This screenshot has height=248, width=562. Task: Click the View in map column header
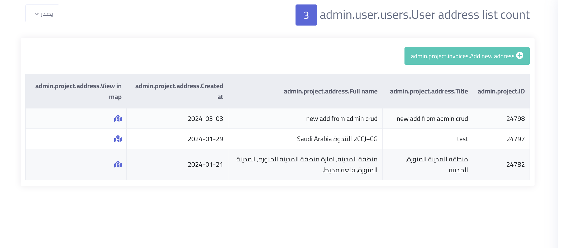[78, 91]
